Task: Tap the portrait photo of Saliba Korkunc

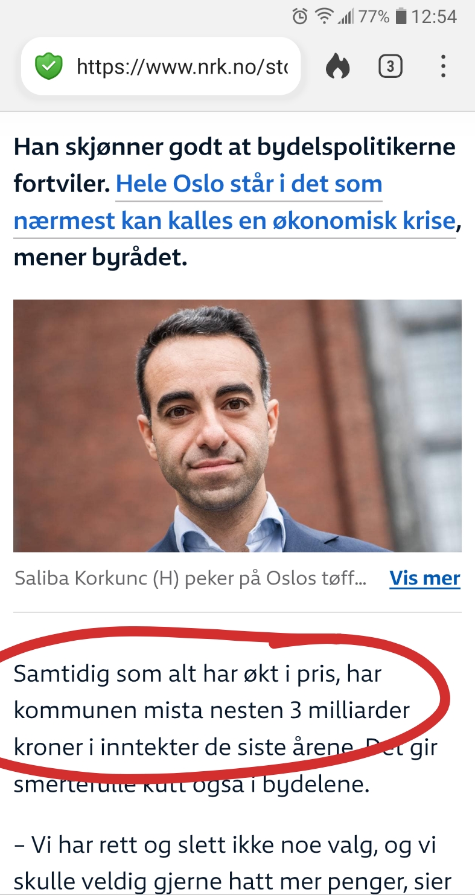Action: [237, 426]
